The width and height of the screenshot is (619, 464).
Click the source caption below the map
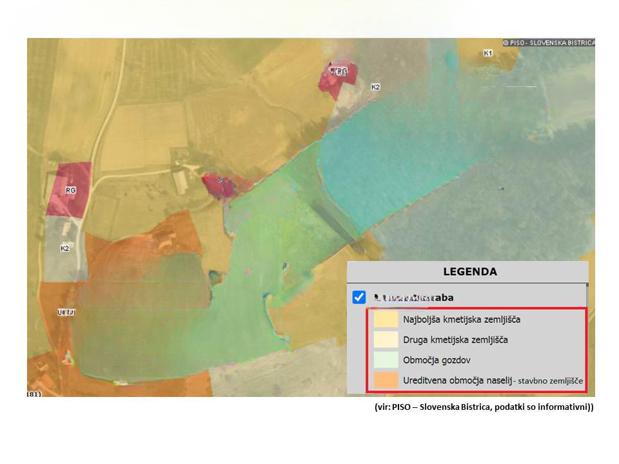tap(484, 407)
